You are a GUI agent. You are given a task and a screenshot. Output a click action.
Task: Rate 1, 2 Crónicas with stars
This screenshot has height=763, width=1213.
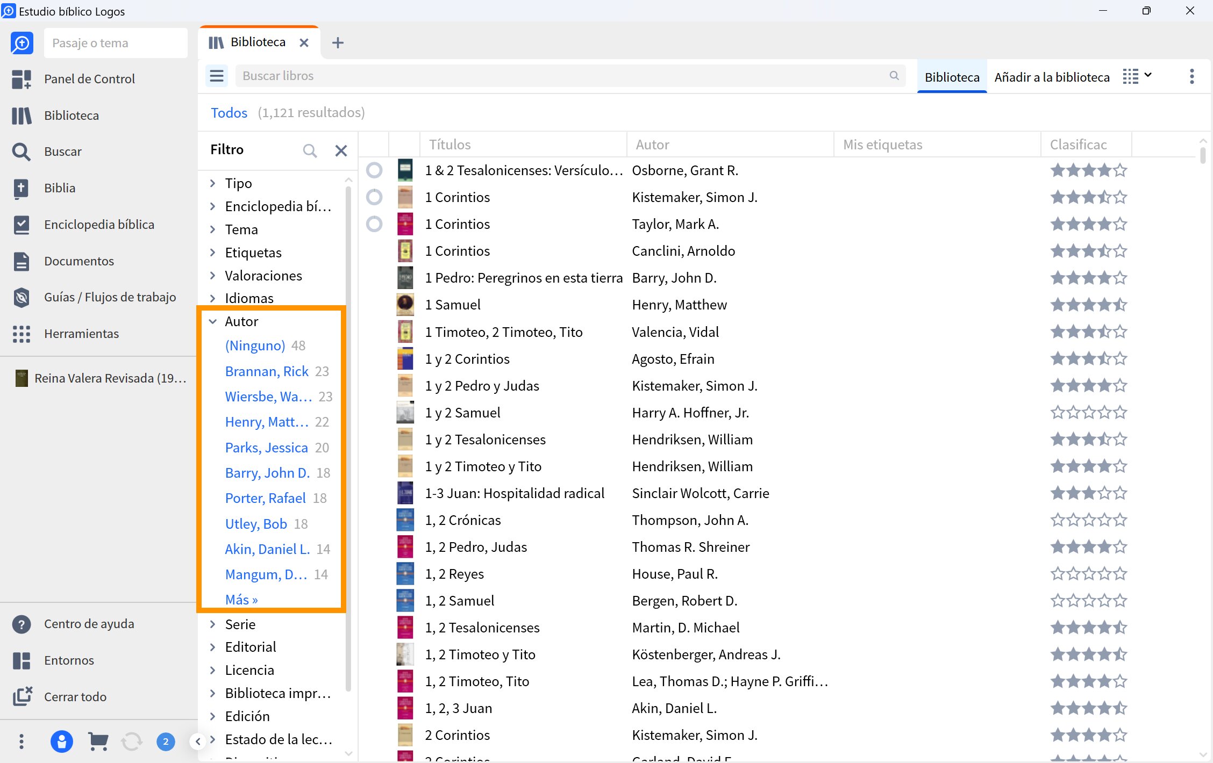click(x=1089, y=520)
